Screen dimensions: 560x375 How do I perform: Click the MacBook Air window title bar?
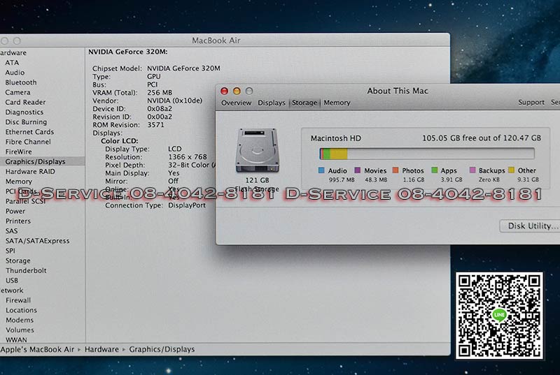[x=225, y=41]
